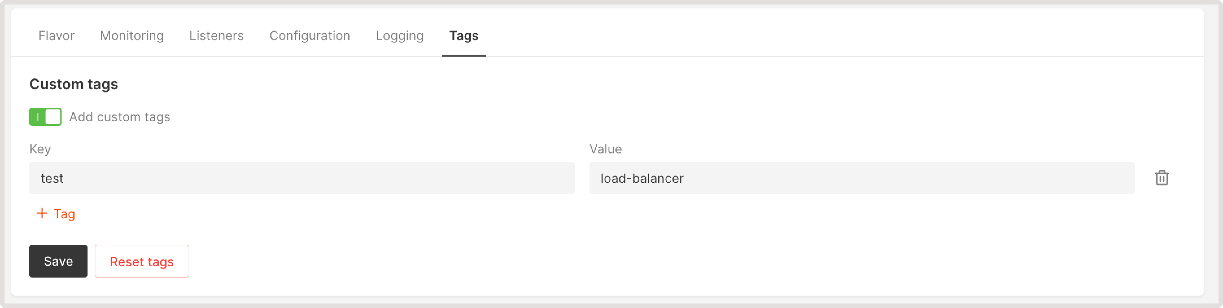Disable custom tags with the green switch
Image resolution: width=1223 pixels, height=308 pixels.
tap(45, 117)
